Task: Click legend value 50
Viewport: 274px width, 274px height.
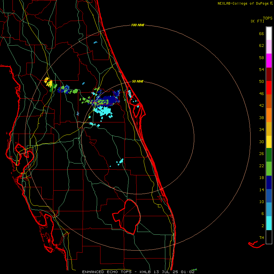Action: click(x=262, y=82)
